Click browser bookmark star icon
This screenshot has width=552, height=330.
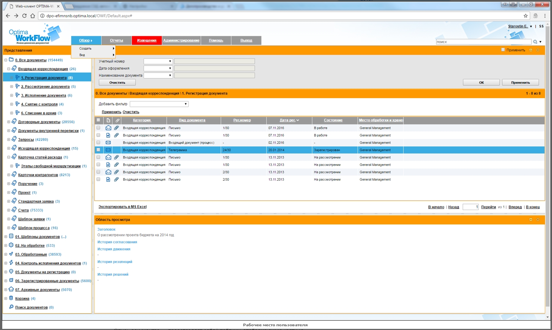click(x=526, y=16)
